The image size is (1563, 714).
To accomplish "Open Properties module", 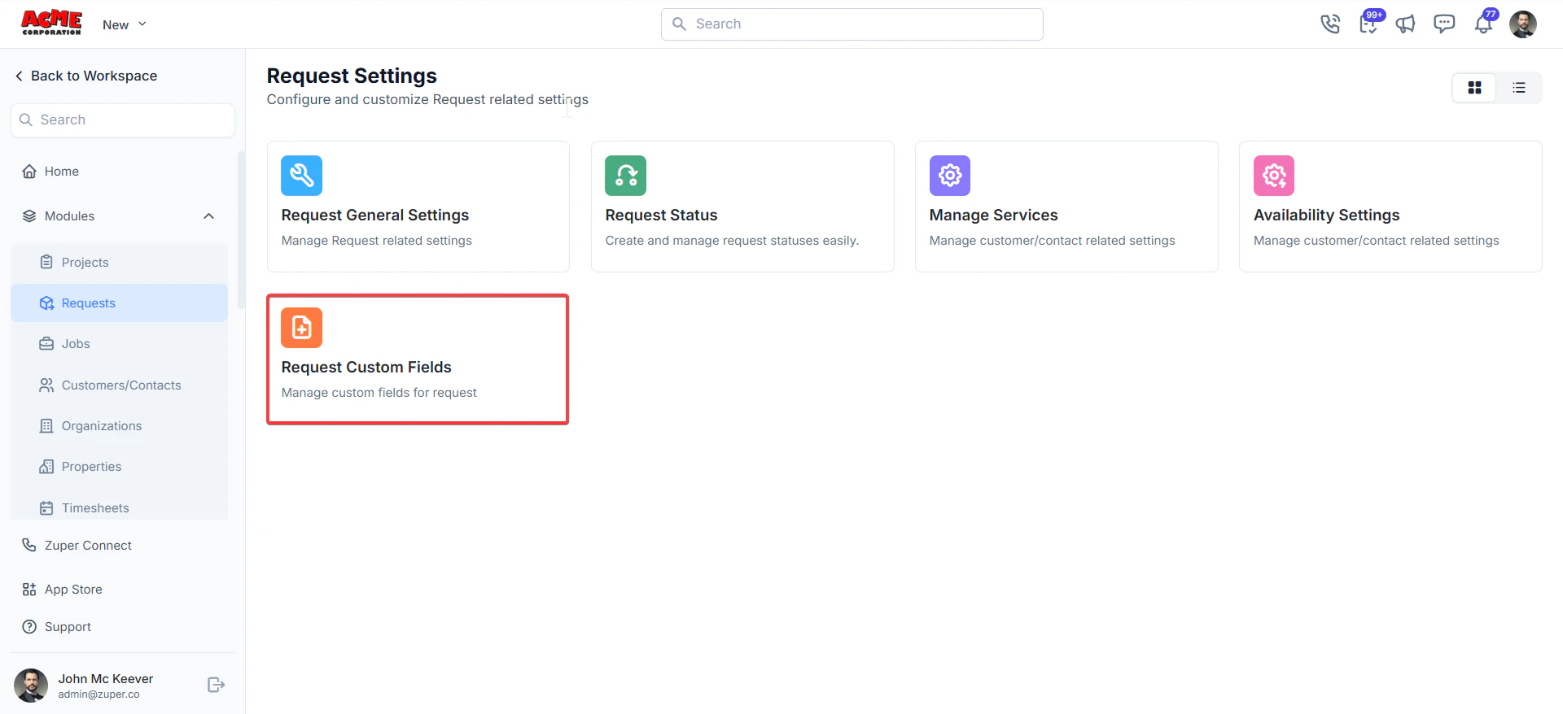I will click(x=119, y=467).
